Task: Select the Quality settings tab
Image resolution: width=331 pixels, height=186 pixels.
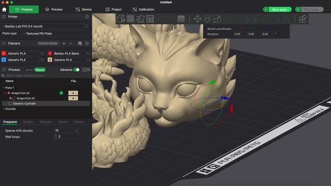Action: (x=28, y=122)
